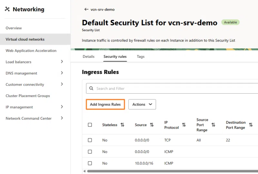The image size is (258, 174).
Task: Toggle the select-all rules header checkbox
Action: coord(90,125)
